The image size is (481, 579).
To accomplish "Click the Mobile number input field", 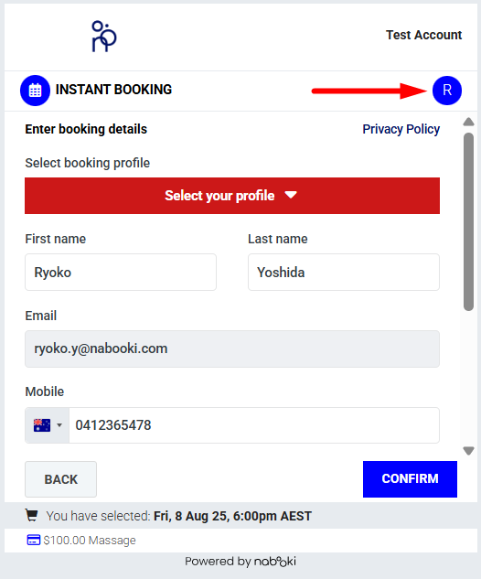I will pos(254,425).
